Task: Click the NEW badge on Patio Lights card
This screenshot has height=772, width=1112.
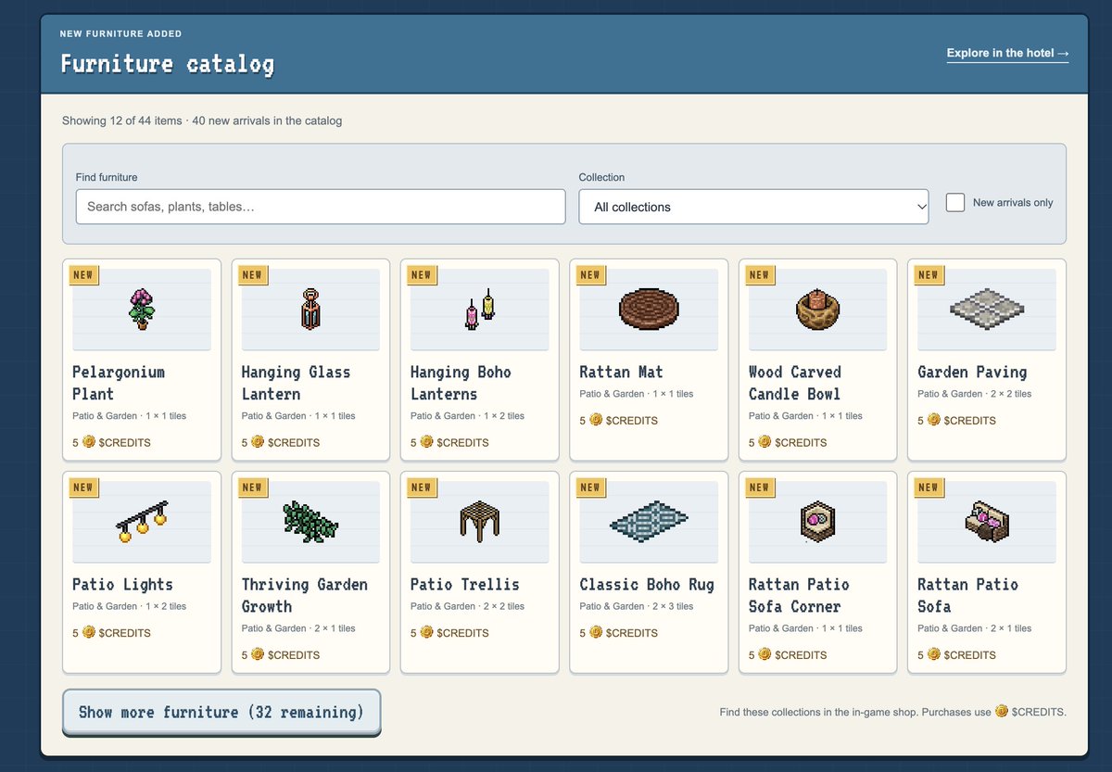Action: click(83, 487)
